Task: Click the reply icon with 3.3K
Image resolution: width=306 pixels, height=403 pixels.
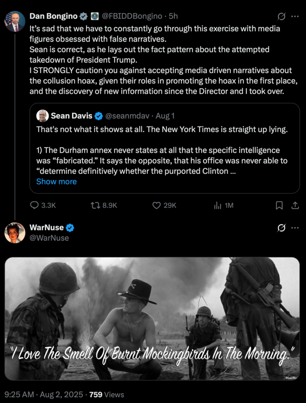Action: tap(35, 205)
